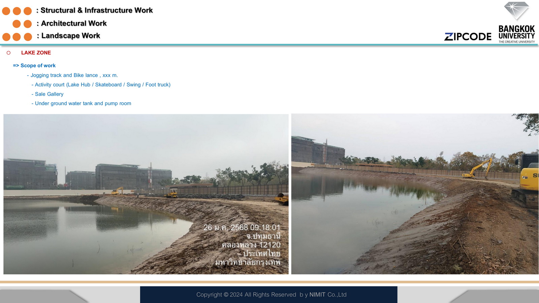Viewport: 539px width, 303px height.
Task: Click the arrow symbol before Scope of work
Action: tap(16, 66)
